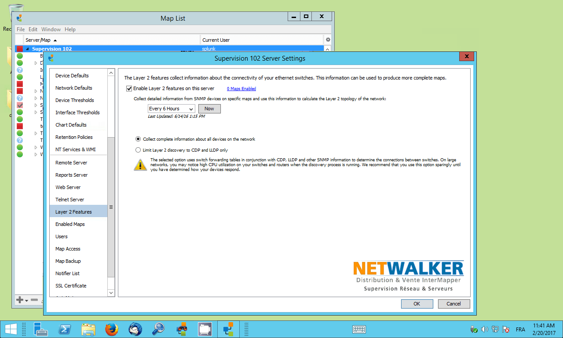Click the gear icon in Map List header
The image size is (563, 338).
(328, 40)
